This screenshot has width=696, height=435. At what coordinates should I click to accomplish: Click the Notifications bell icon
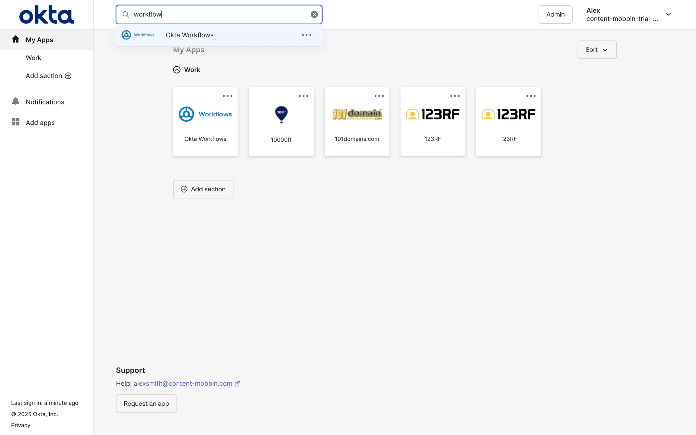point(16,101)
